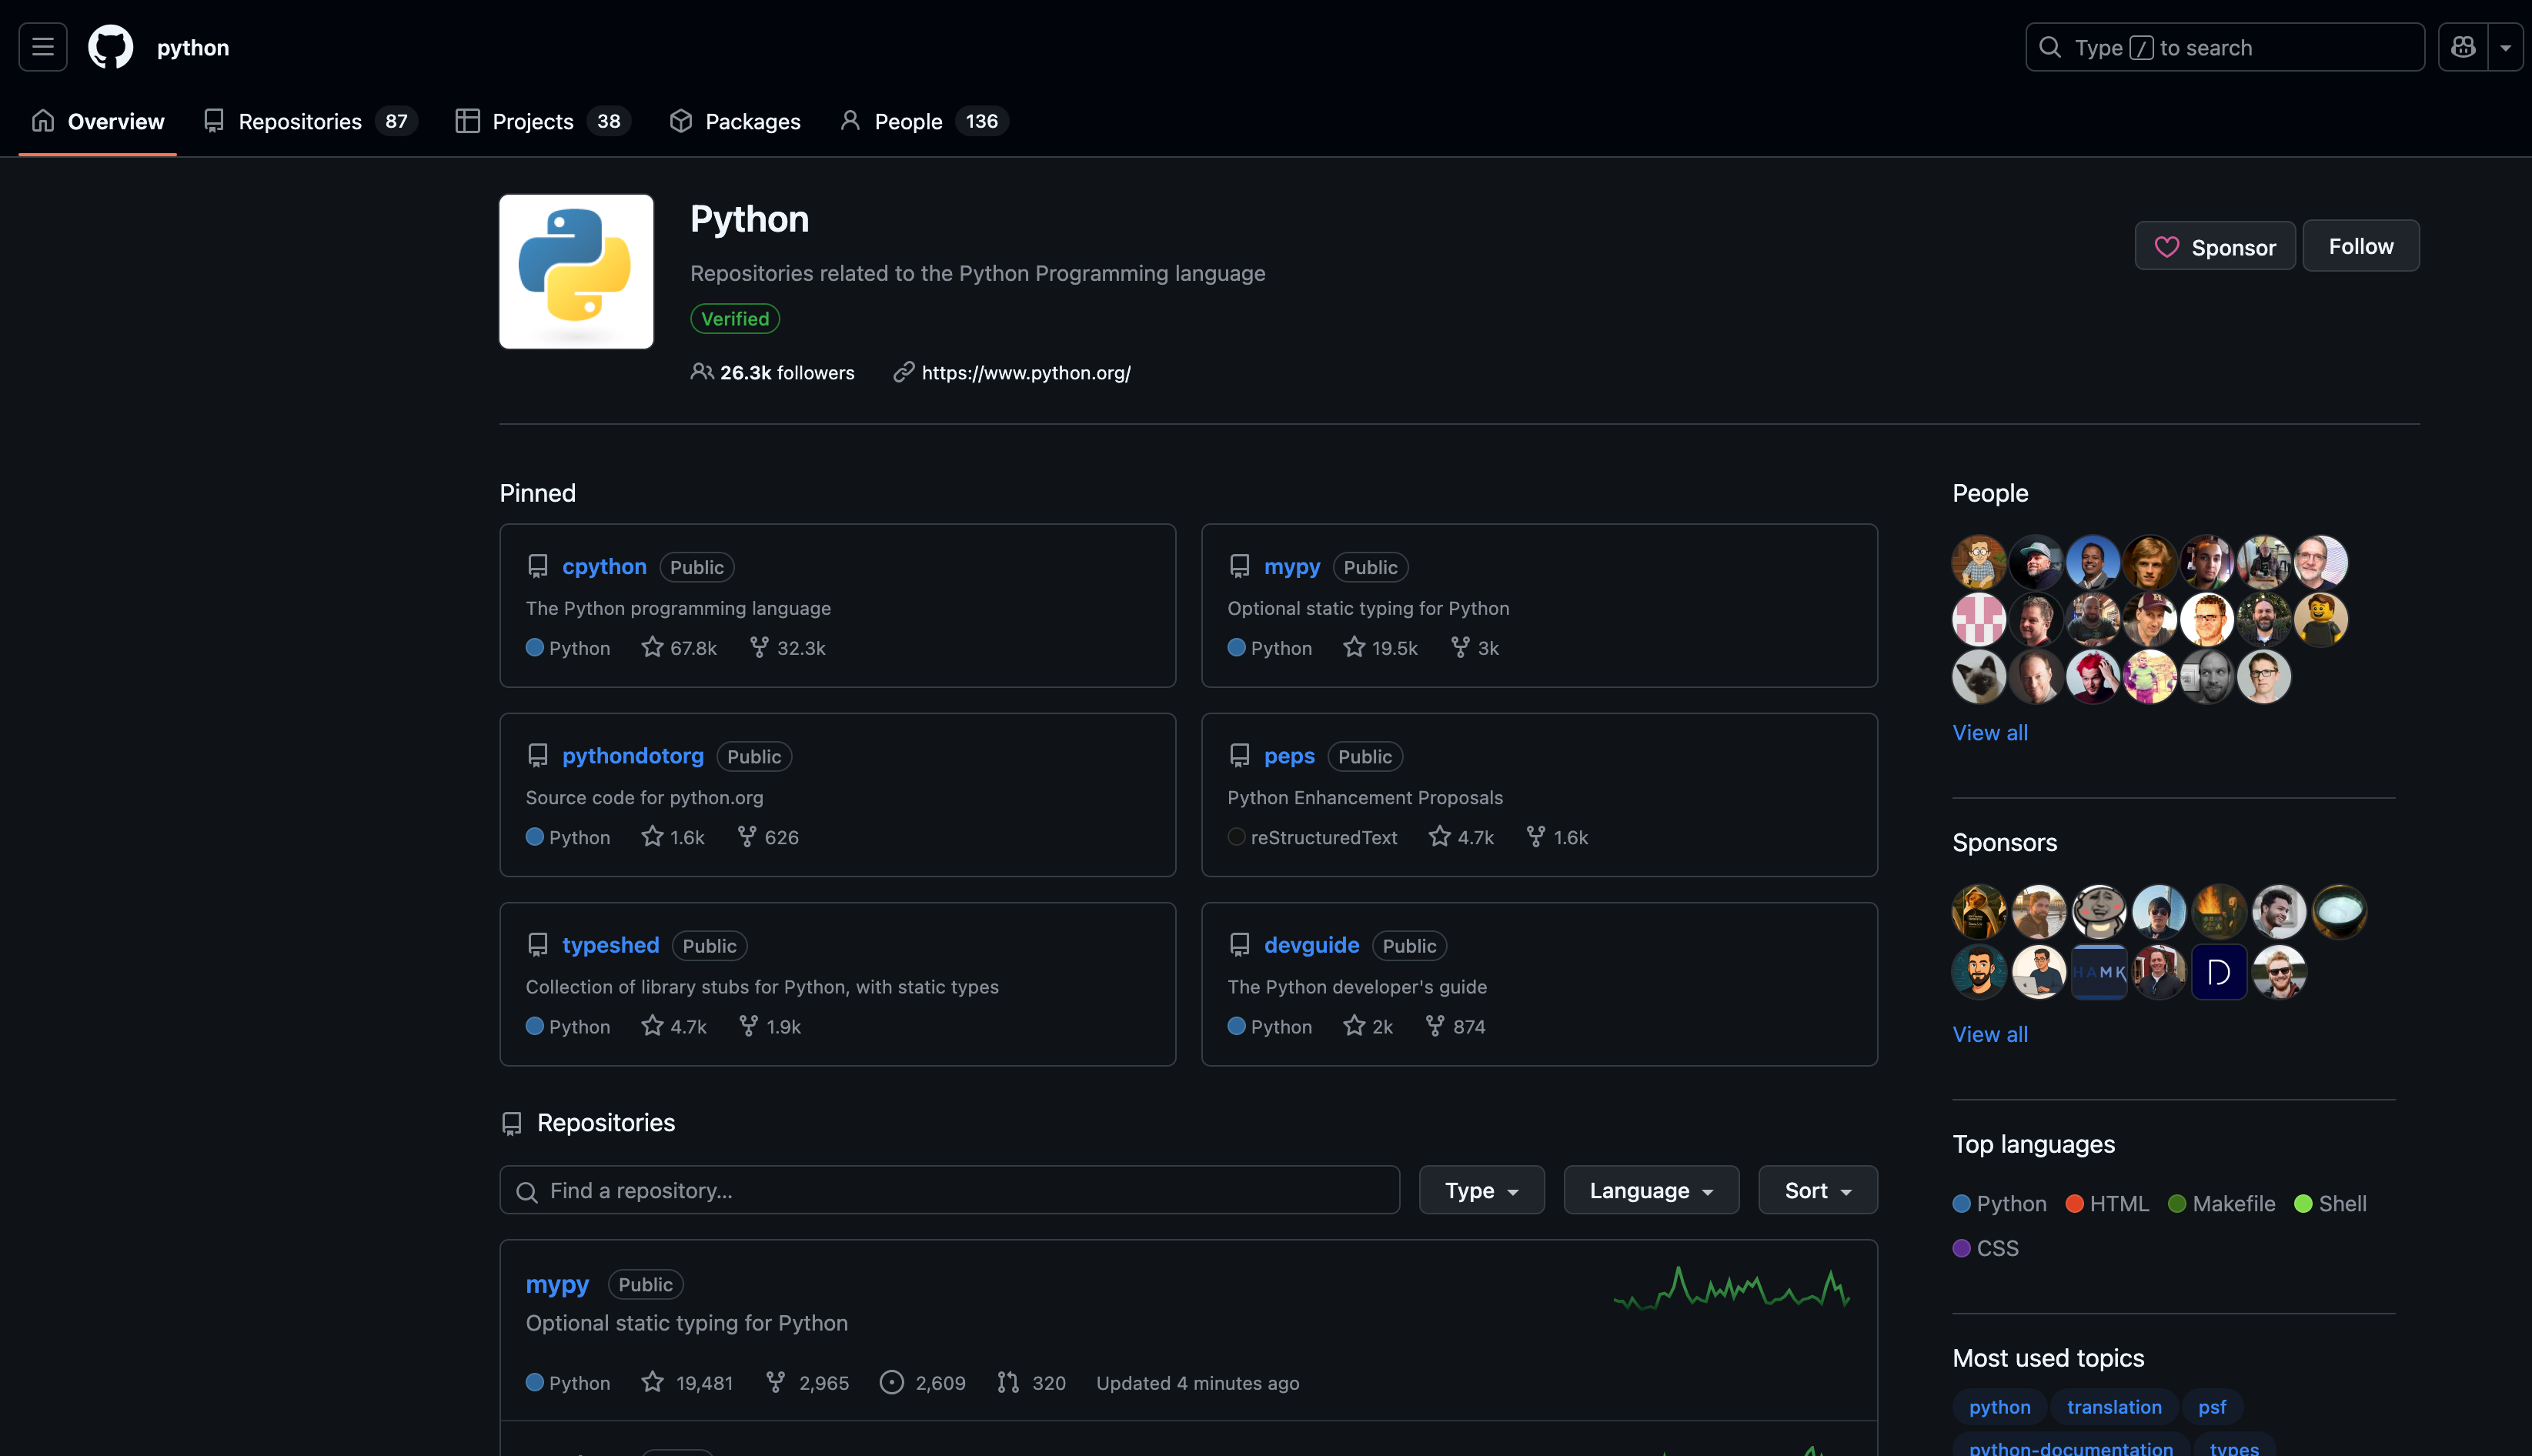
Task: Open the typeshed repository
Action: click(610, 945)
